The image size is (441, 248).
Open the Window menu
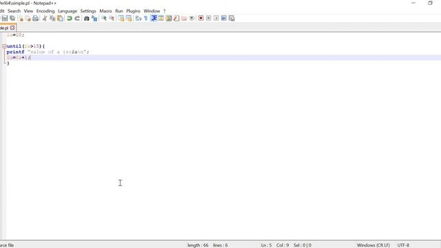(152, 11)
